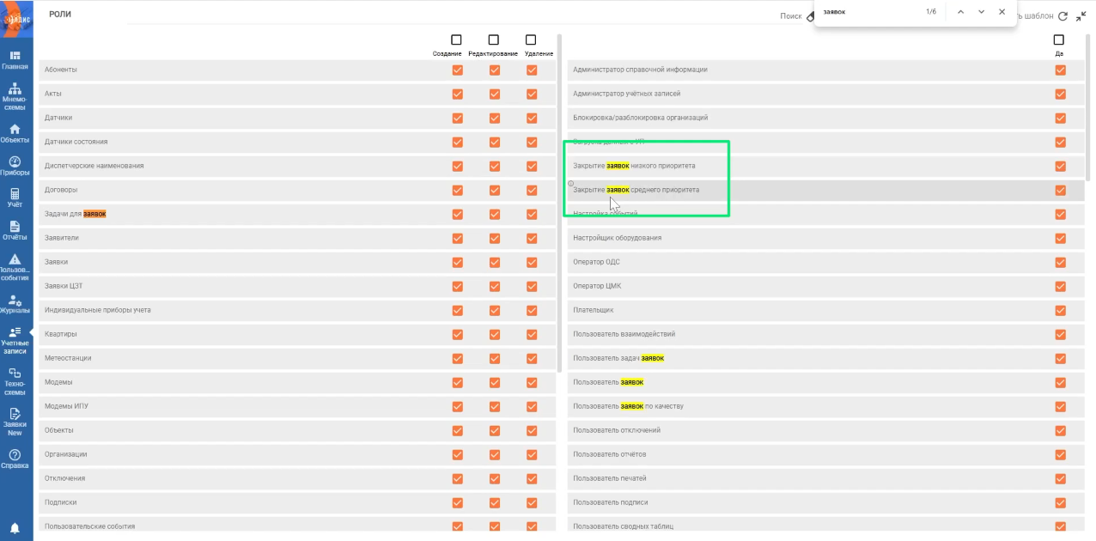Viewport: 1096px width, 541px height.
Task: Click in the find-in-page search field
Action: pos(868,12)
